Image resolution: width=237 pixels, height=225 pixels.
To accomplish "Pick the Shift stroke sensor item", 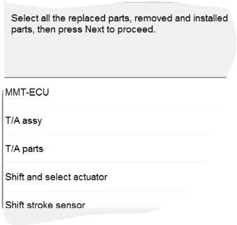I will point(45,204).
